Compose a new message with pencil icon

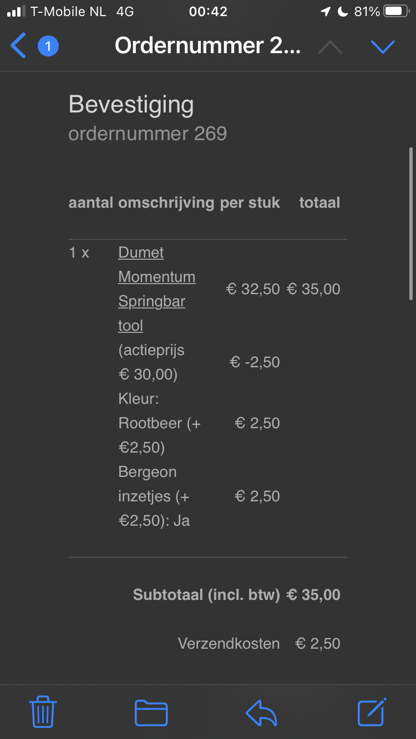point(372,712)
